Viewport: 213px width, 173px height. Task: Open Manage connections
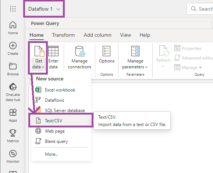click(79, 57)
